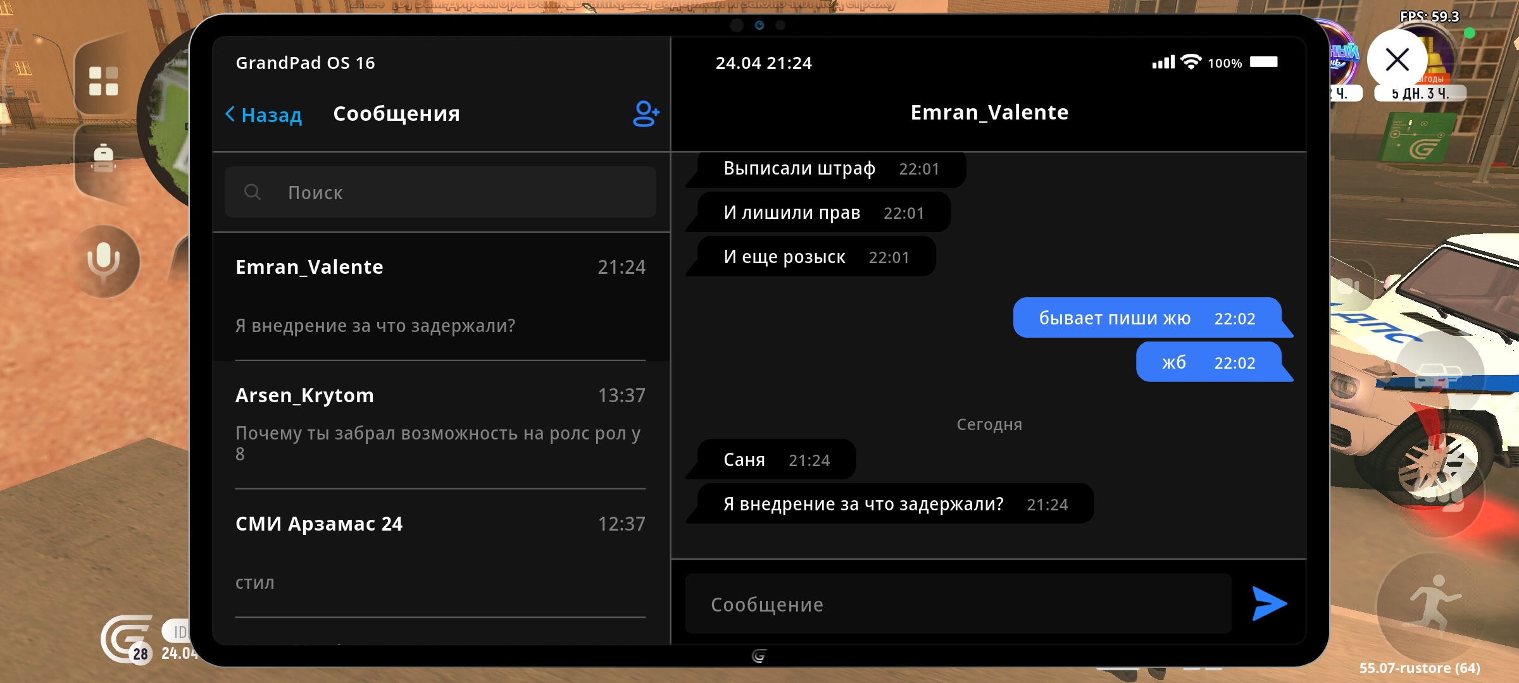Open the backpack inventory icon

104,157
